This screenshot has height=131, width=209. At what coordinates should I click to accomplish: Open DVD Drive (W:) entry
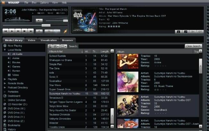(x=16, y=109)
